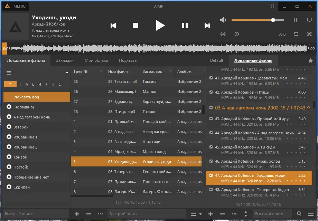Uncheck track 41 Здравствуй, мам
The height and width of the screenshot is (221, 318).
(x=211, y=78)
